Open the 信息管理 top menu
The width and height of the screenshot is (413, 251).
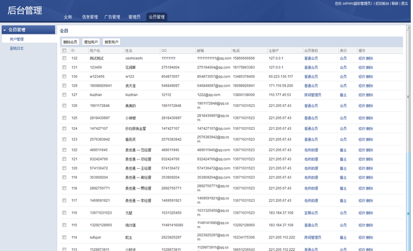(x=90, y=17)
